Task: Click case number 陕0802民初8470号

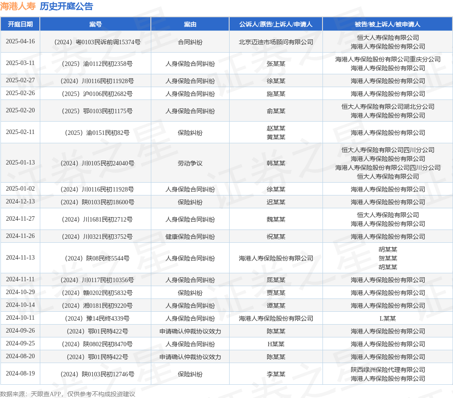Action: coord(97,344)
